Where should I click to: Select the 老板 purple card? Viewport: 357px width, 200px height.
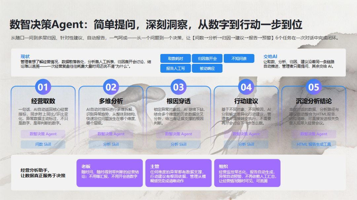109,173
